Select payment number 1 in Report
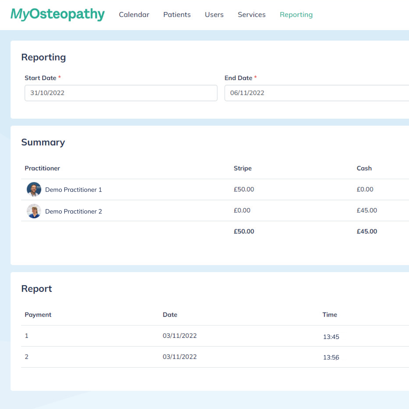Image resolution: width=409 pixels, height=409 pixels. [27, 336]
